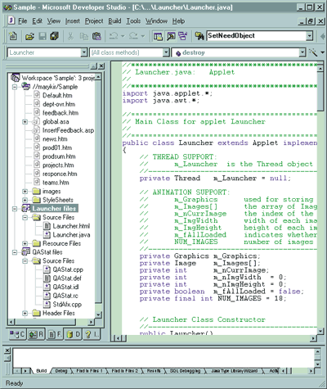The image size is (327, 389).
Task: Click the New Text File toolbar icon
Action: click(12, 36)
